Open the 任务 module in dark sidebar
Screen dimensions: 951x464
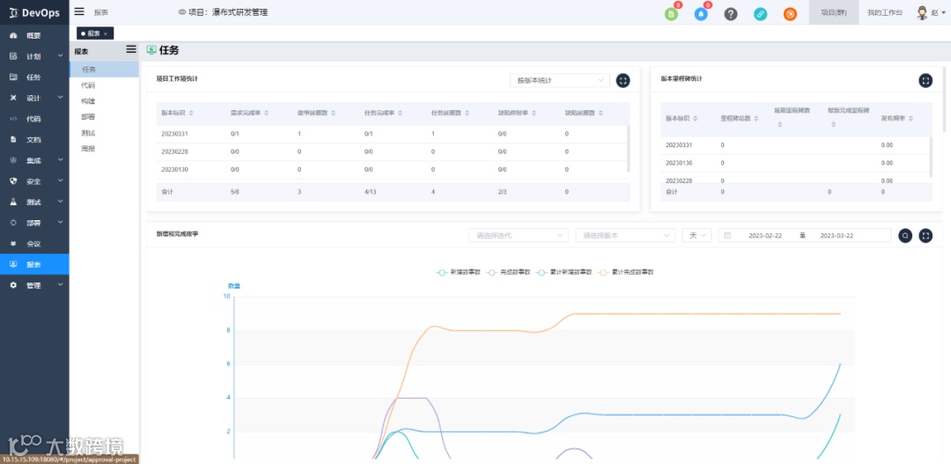[34, 77]
